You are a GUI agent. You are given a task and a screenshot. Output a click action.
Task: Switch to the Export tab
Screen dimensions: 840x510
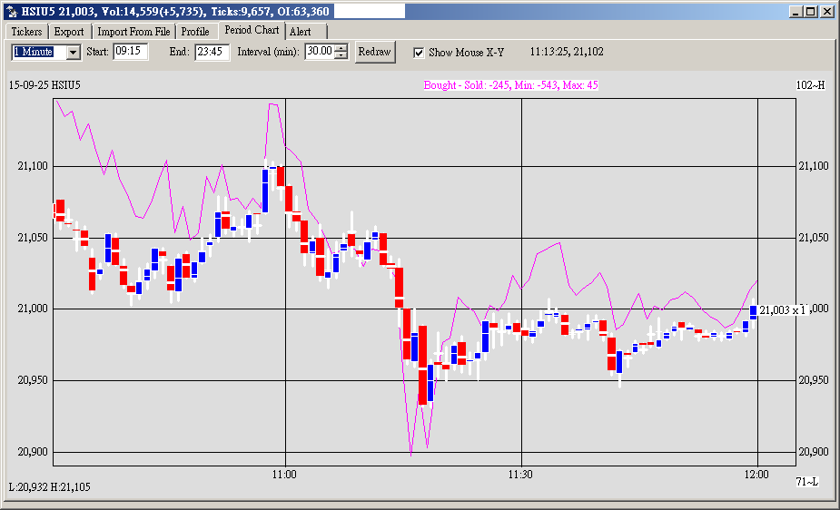coord(69,32)
